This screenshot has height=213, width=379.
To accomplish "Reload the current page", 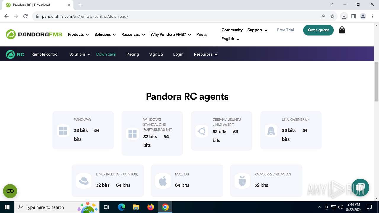I will tap(25, 16).
